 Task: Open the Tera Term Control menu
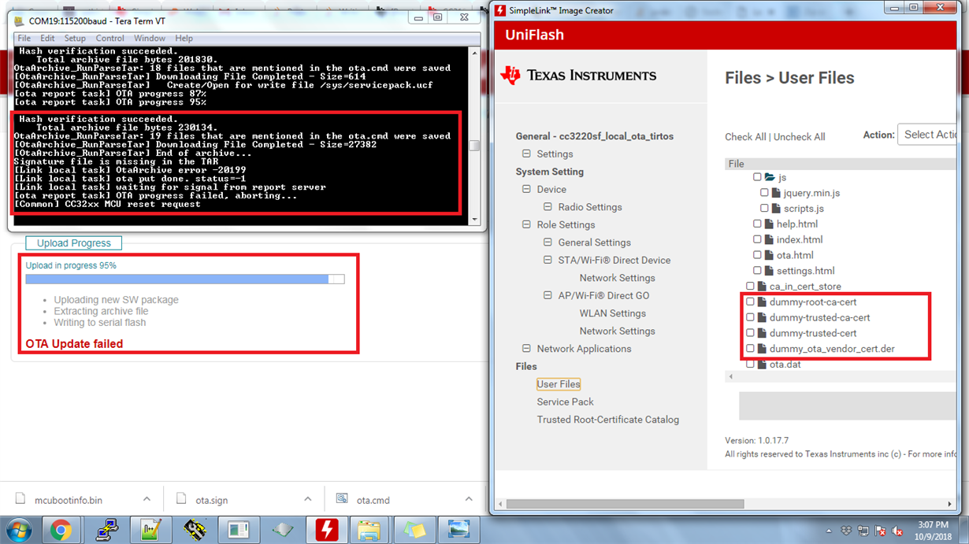(x=110, y=38)
